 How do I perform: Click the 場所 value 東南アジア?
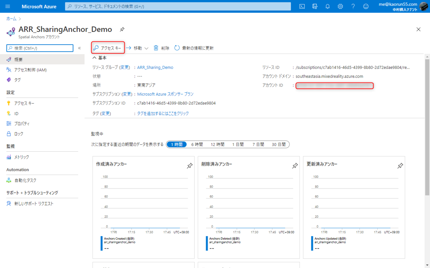(x=146, y=85)
